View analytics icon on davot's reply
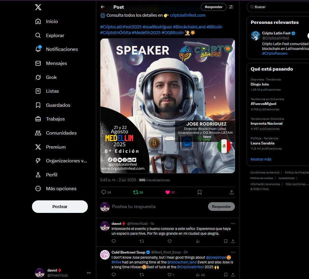309x279 pixels. [198, 241]
